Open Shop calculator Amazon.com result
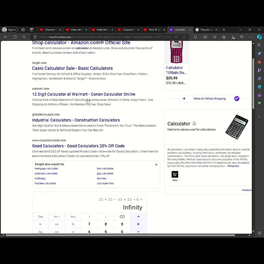Screen dimensions: 264x264 click(81, 43)
